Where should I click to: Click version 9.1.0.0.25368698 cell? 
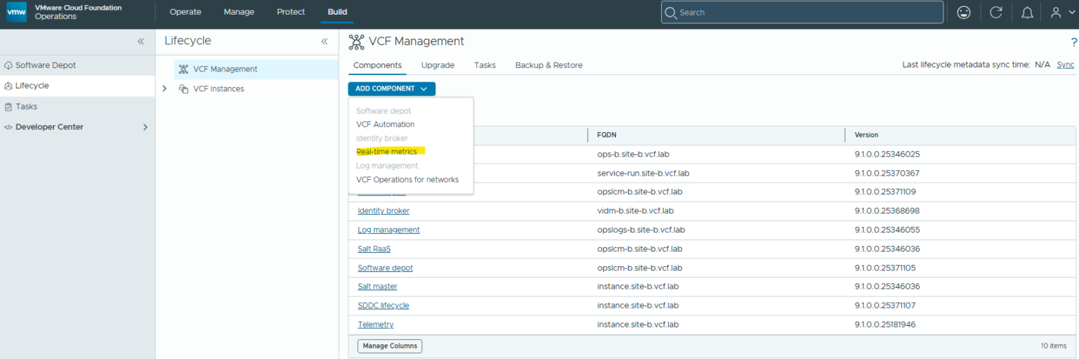[887, 211]
